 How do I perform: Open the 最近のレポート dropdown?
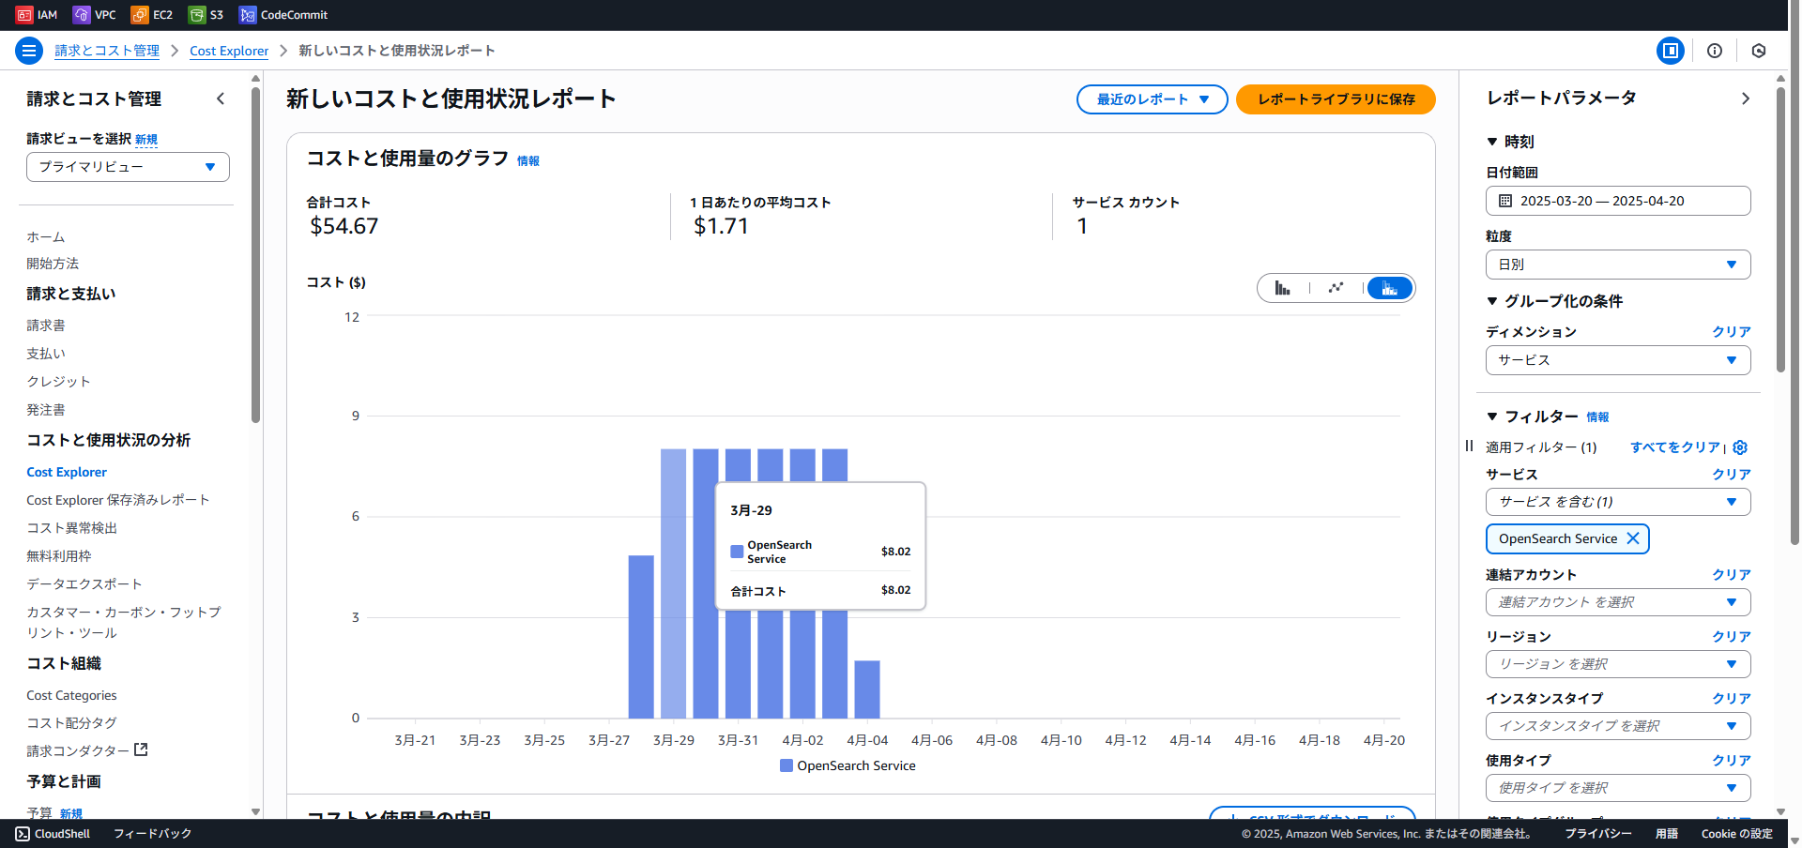tap(1152, 99)
